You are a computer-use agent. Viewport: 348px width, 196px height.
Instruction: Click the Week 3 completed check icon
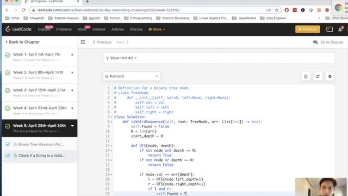8,91
